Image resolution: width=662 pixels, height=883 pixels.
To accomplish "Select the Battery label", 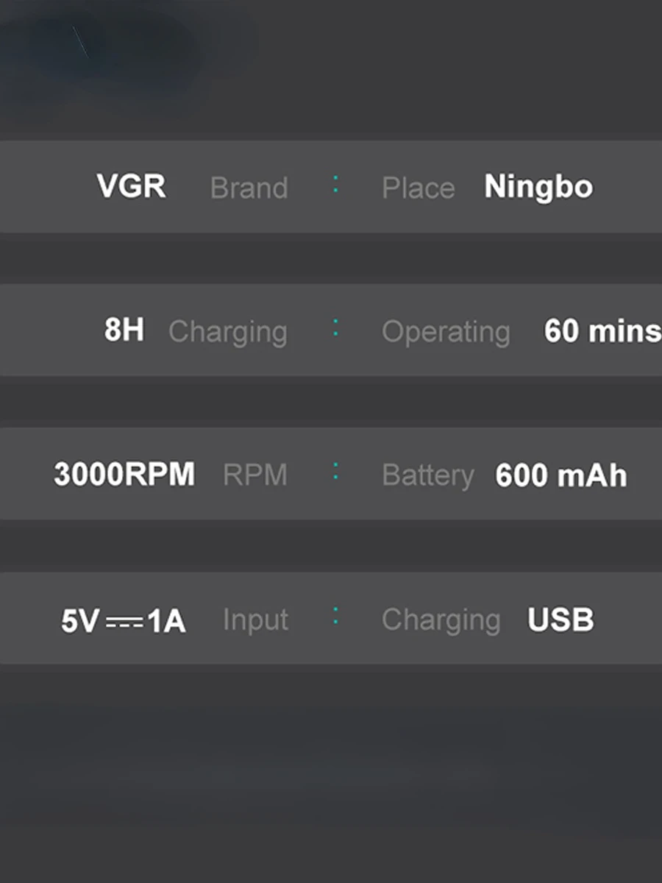I will 428,476.
